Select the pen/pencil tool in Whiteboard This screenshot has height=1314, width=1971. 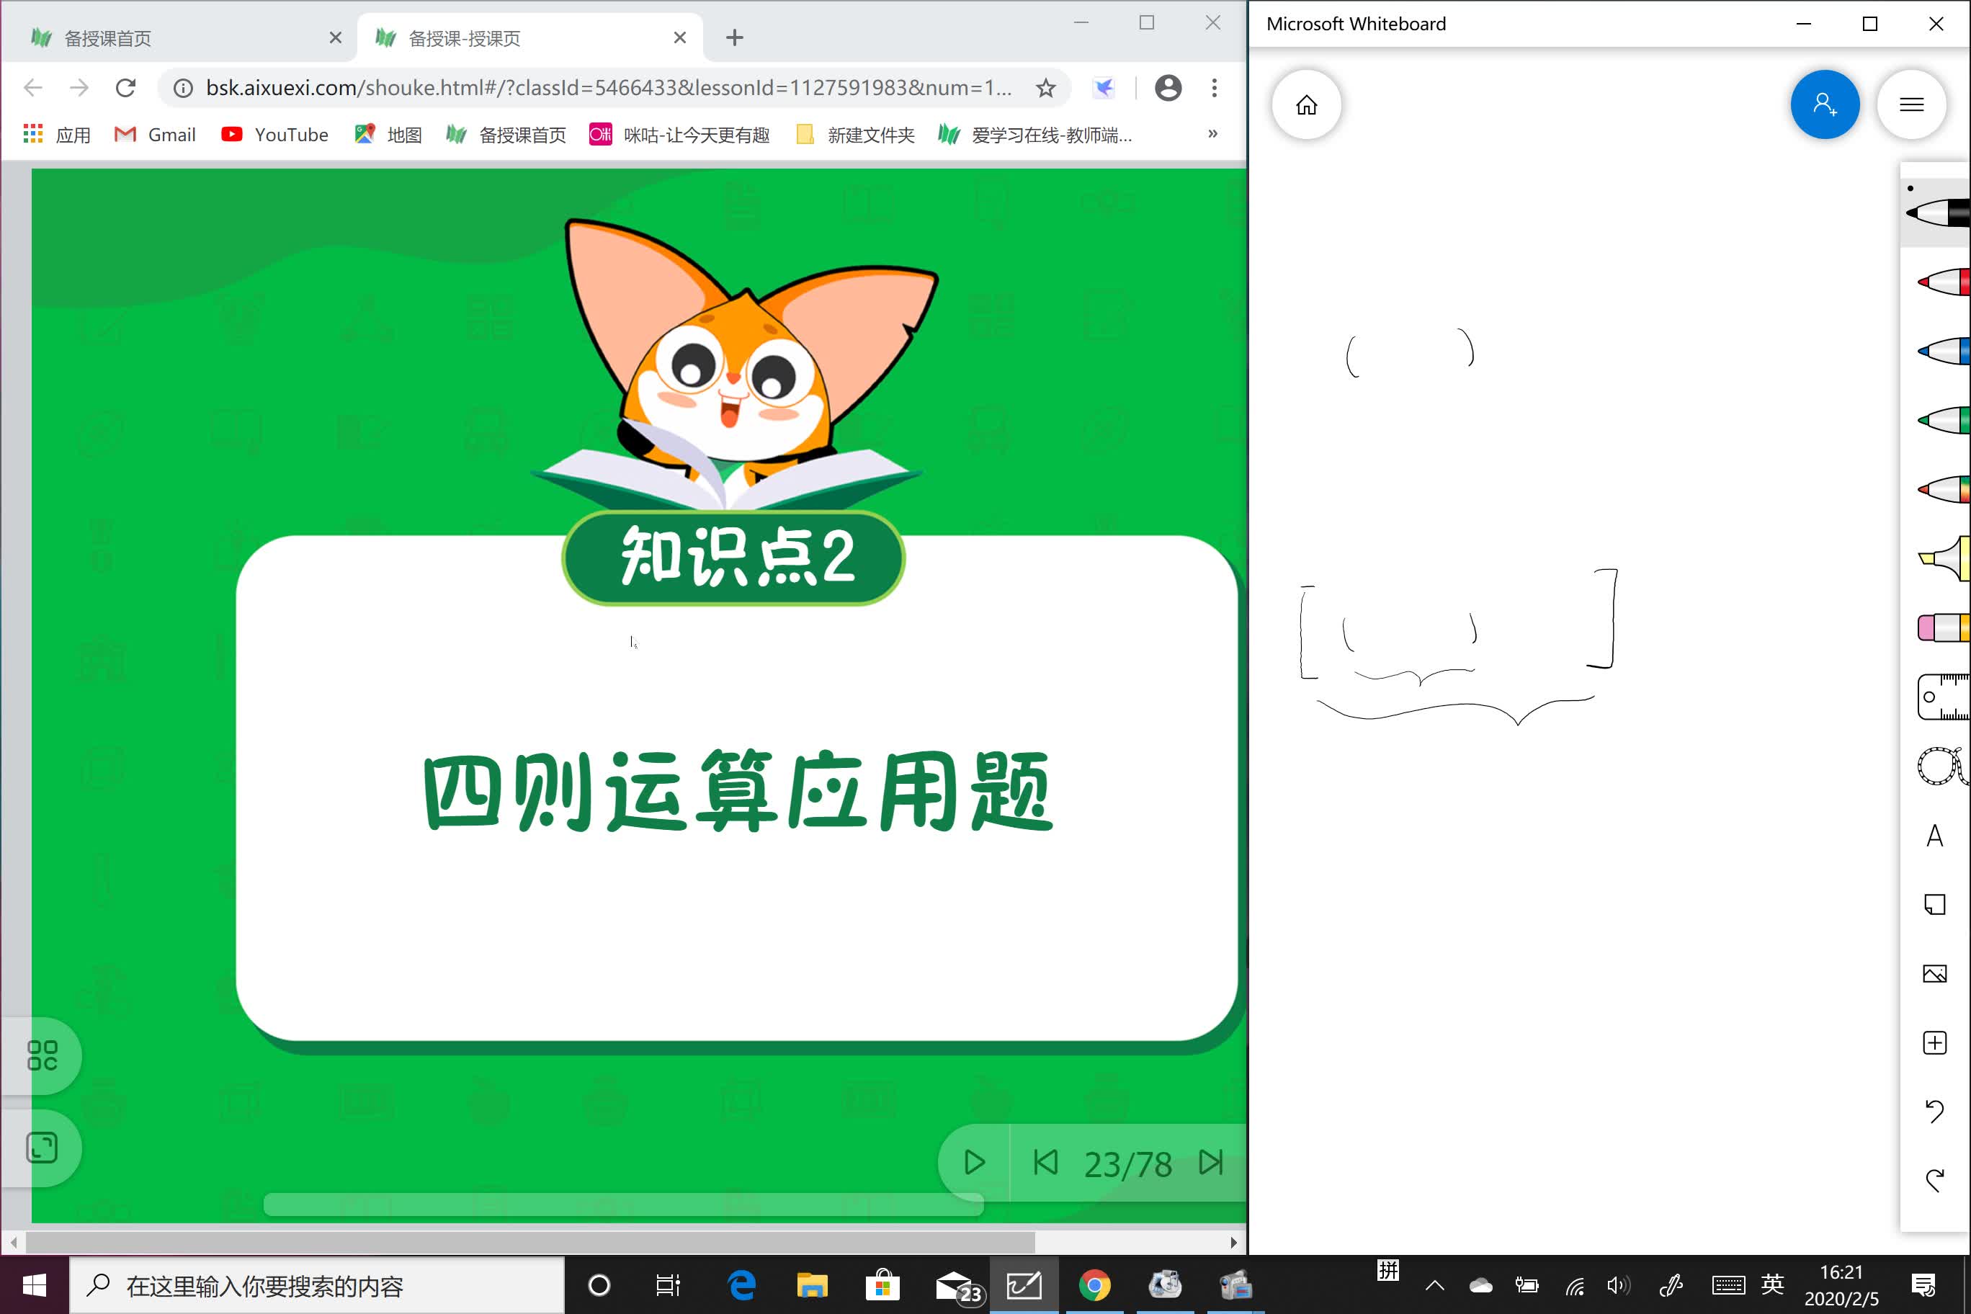[x=1934, y=211]
